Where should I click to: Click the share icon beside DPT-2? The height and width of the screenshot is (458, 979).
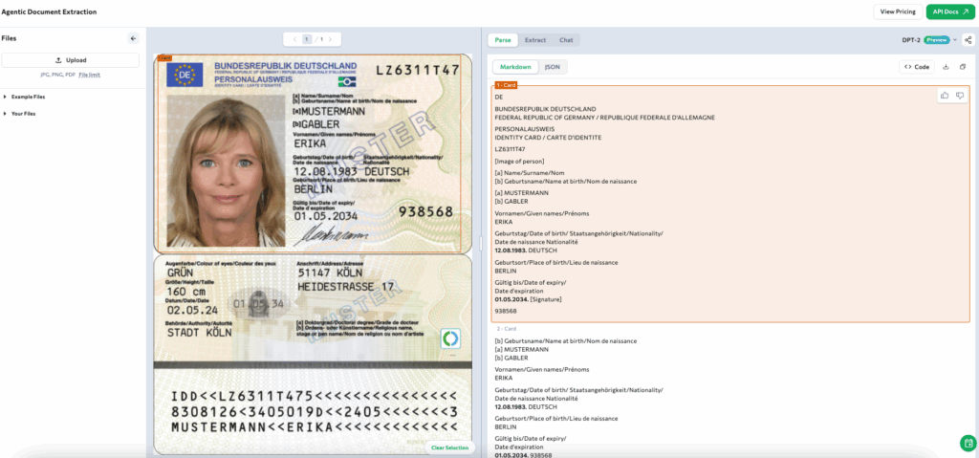point(968,40)
